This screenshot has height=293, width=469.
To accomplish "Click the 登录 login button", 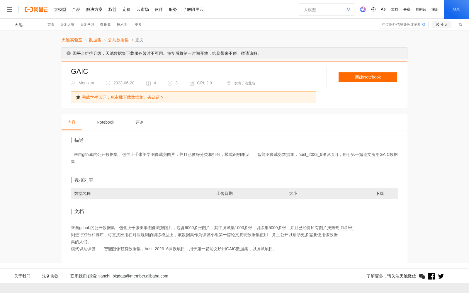I will (456, 9).
